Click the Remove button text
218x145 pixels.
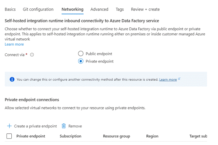pos(75,126)
